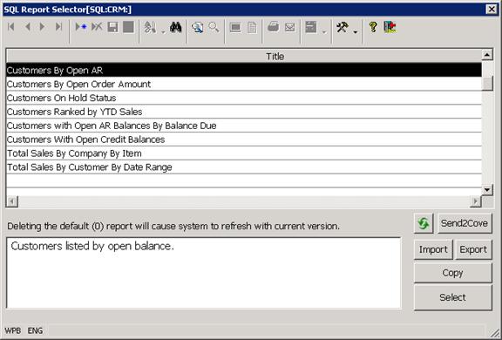This screenshot has width=502, height=340.
Task: Expand the tools dropdown arrow beside hammer
Action: tap(356, 32)
